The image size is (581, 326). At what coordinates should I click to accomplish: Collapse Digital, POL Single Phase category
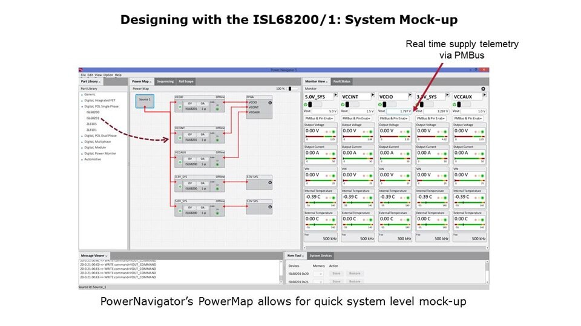coord(82,106)
